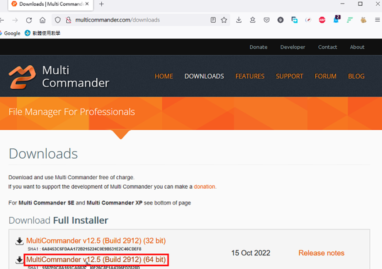
Task: Click download arrow icon beside 64 bit installer
Action: tap(19, 260)
